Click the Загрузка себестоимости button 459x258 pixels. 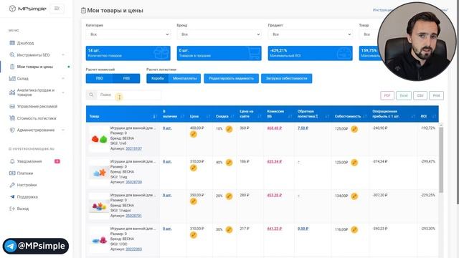[287, 78]
